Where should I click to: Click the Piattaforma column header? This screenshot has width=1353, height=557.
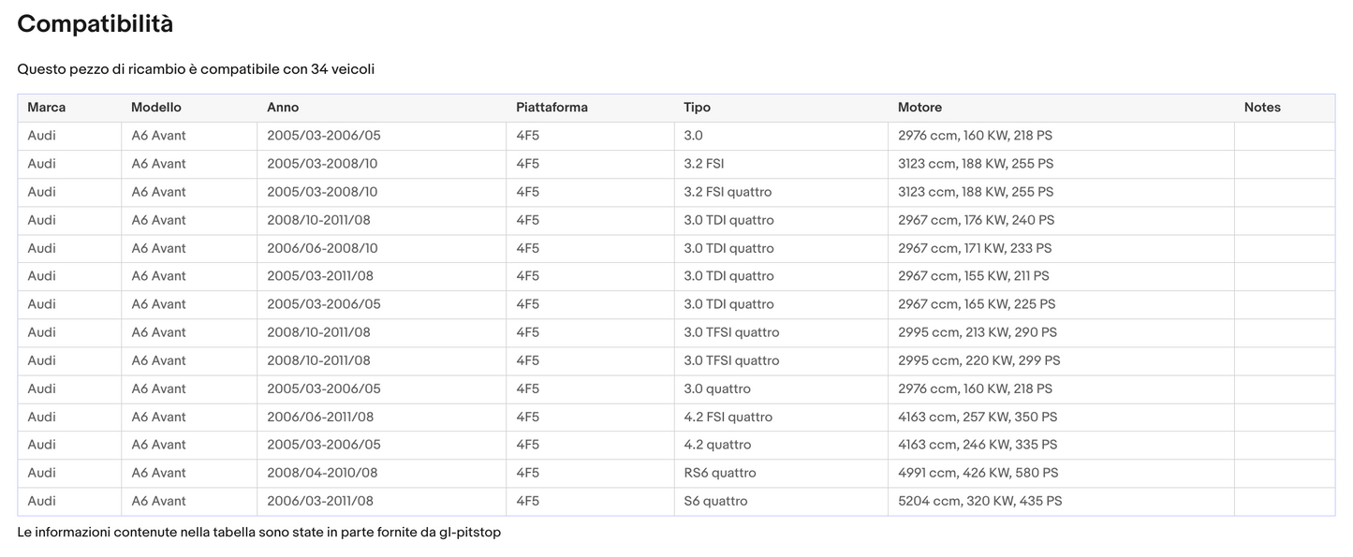pos(551,108)
